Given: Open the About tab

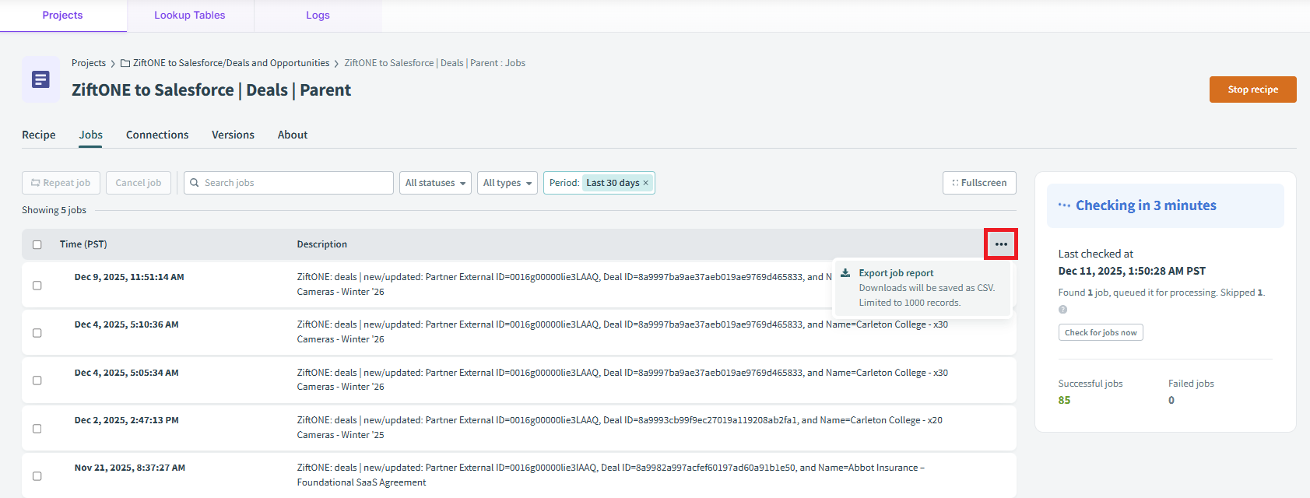Looking at the screenshot, I should point(293,135).
